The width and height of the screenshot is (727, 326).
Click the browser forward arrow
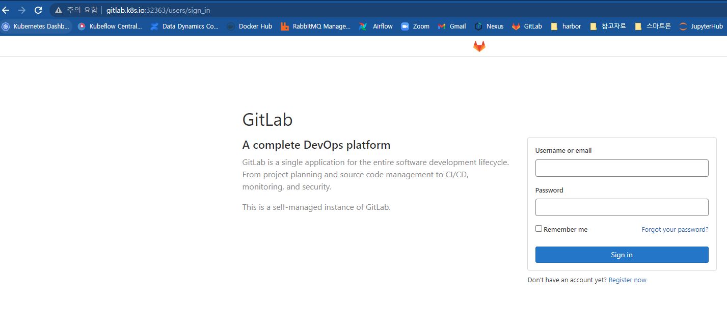click(x=21, y=10)
